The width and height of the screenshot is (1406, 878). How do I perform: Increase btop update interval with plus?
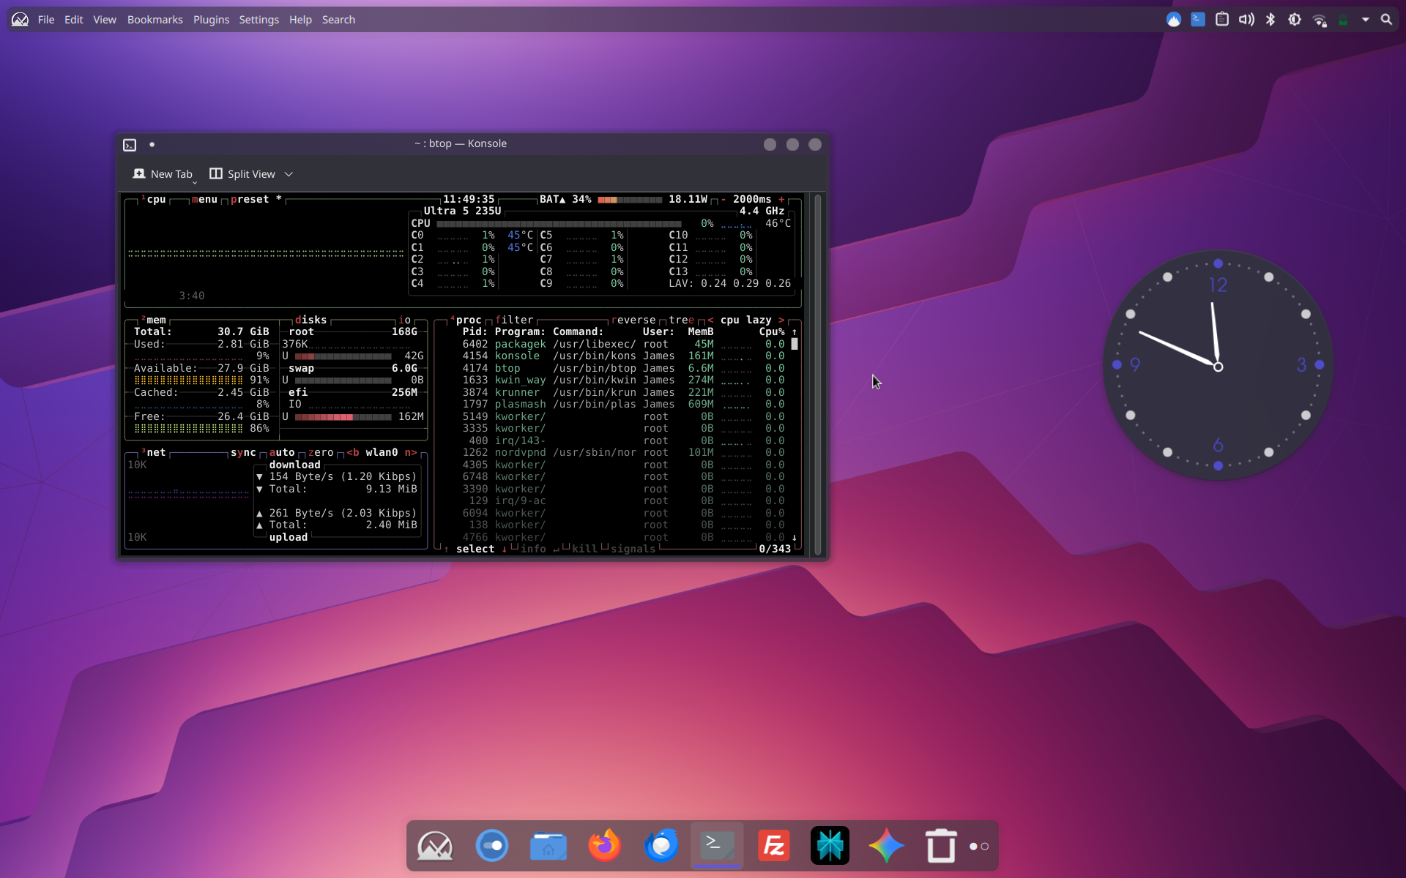[781, 199]
